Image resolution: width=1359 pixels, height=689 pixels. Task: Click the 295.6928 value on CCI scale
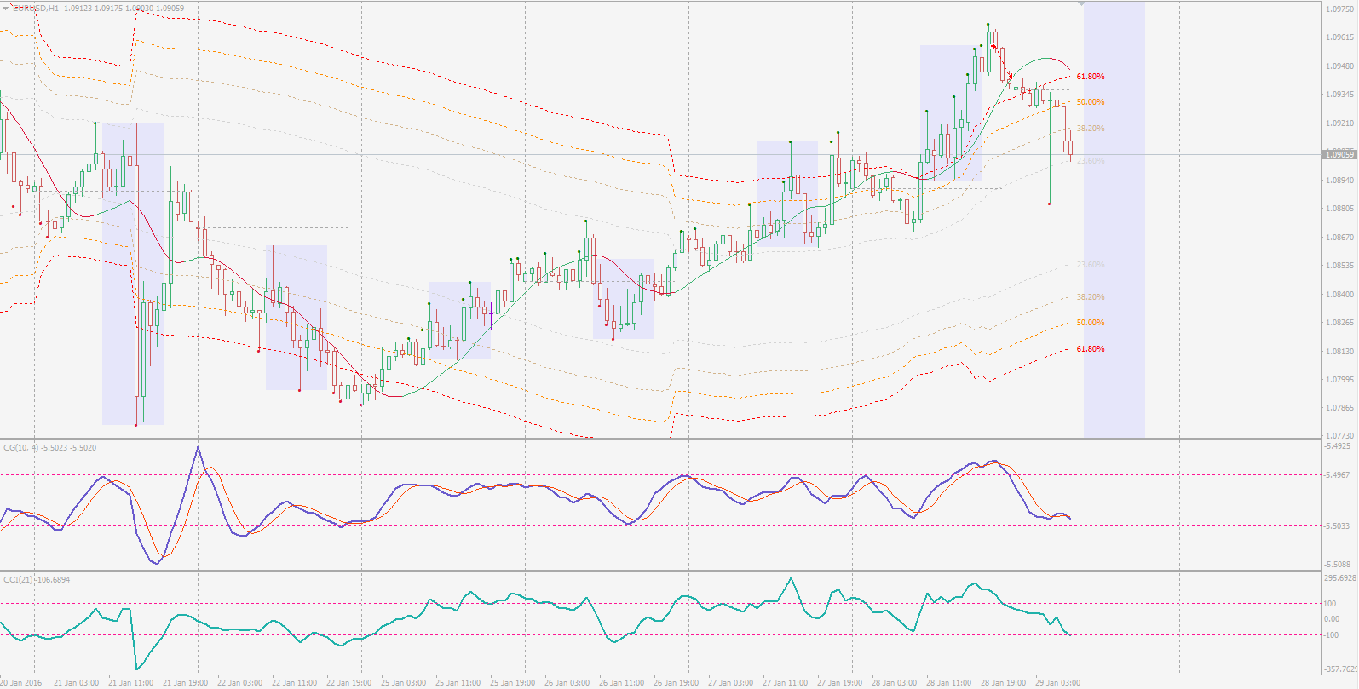1340,578
